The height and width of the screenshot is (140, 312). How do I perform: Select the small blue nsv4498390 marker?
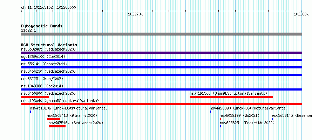tap(210, 112)
